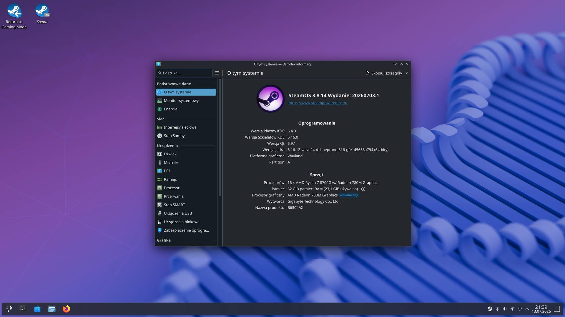This screenshot has width=565, height=317.
Task: Open the Procesor icon entry
Action: click(x=159, y=188)
